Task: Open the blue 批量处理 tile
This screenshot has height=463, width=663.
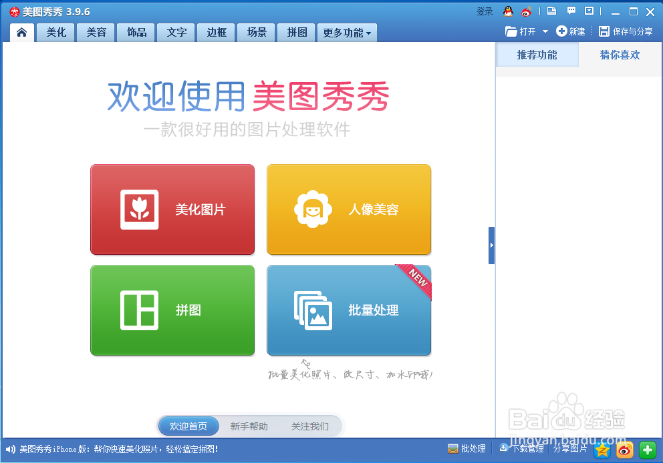Action: 349,310
